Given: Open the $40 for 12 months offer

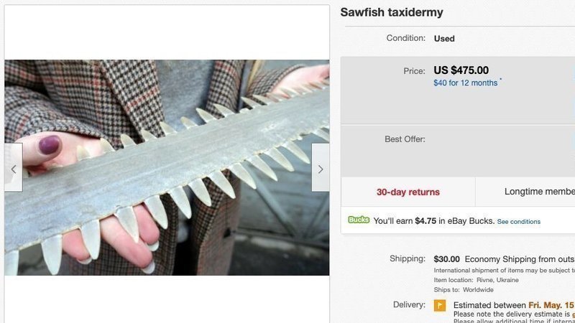Looking at the screenshot, I should coord(465,83).
